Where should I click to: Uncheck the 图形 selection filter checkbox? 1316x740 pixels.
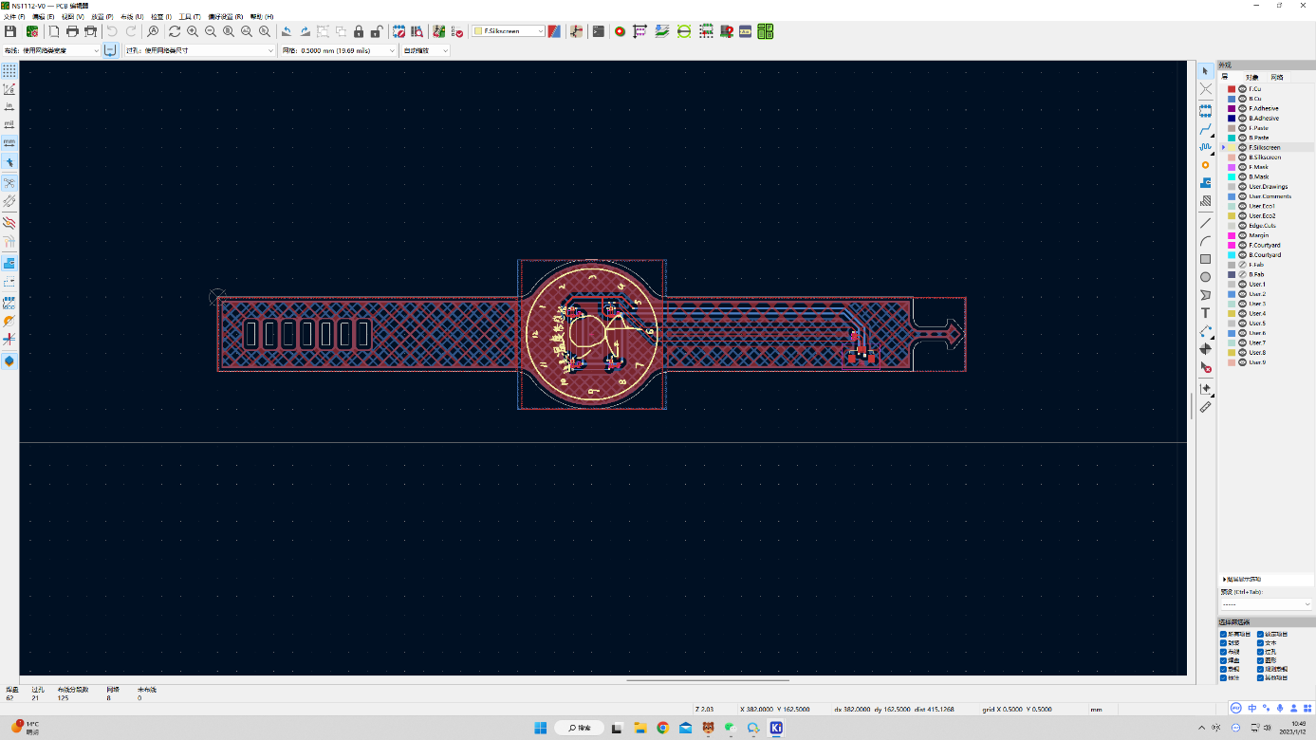(x=1261, y=660)
